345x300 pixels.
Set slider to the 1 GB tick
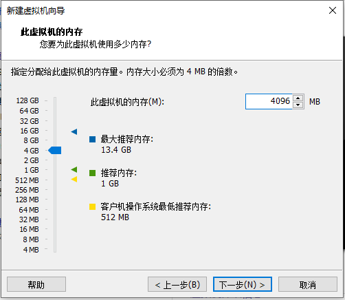coord(55,170)
